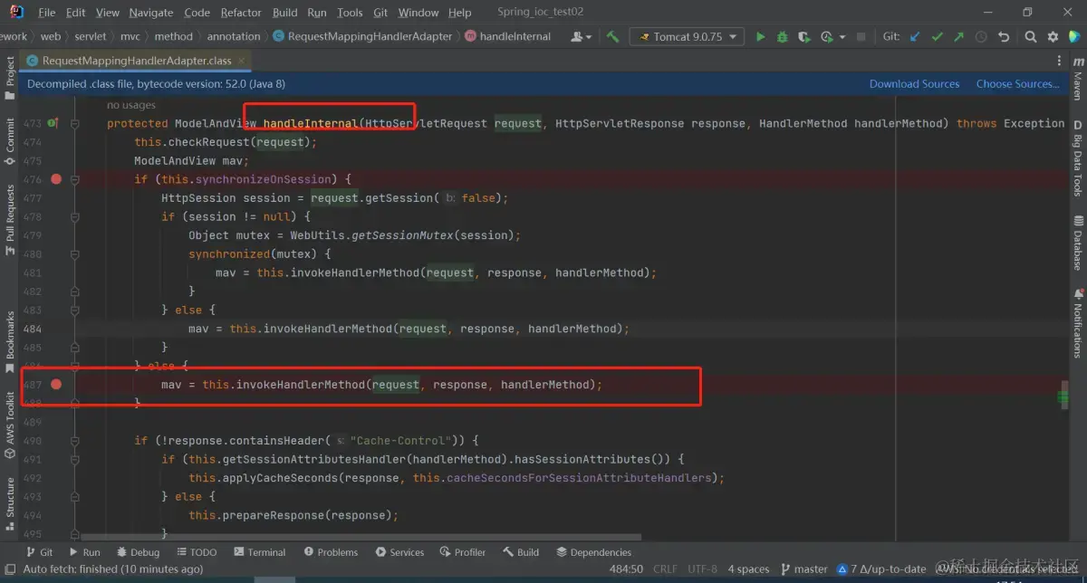Click Git Update Project blue arrow
1087x583 pixels.
point(915,37)
